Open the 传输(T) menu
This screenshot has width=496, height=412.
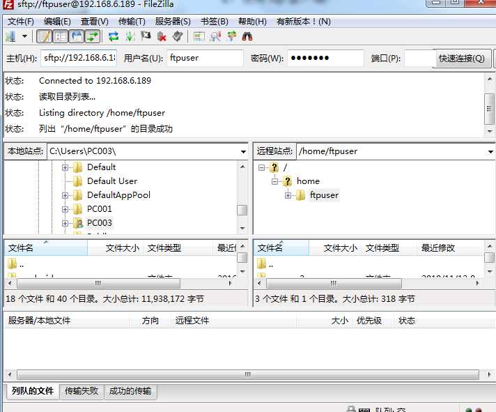[132, 22]
